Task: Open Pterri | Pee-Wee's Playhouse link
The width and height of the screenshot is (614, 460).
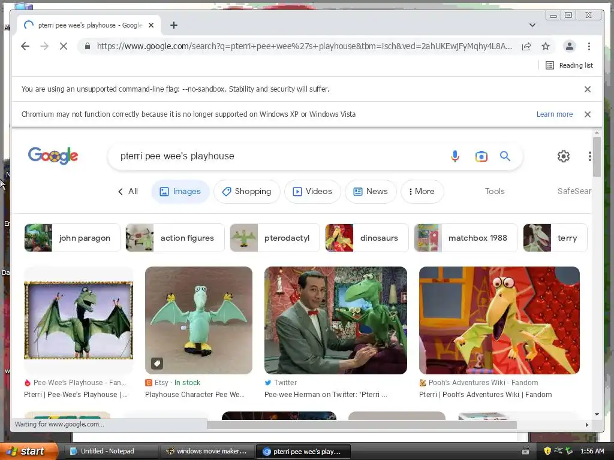Action: pos(76,395)
